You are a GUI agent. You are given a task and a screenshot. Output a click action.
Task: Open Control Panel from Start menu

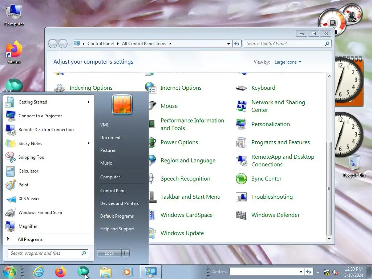pos(113,191)
